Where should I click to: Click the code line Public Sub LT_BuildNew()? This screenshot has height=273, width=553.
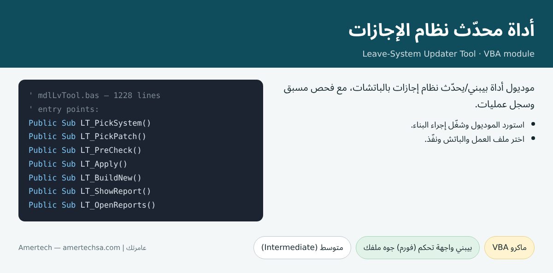(85, 178)
